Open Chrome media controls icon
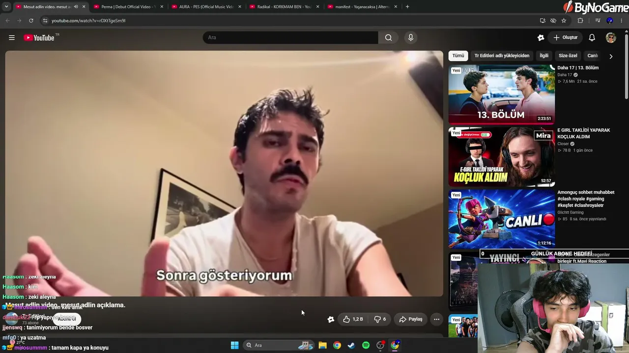This screenshot has height=353, width=629. (598, 21)
